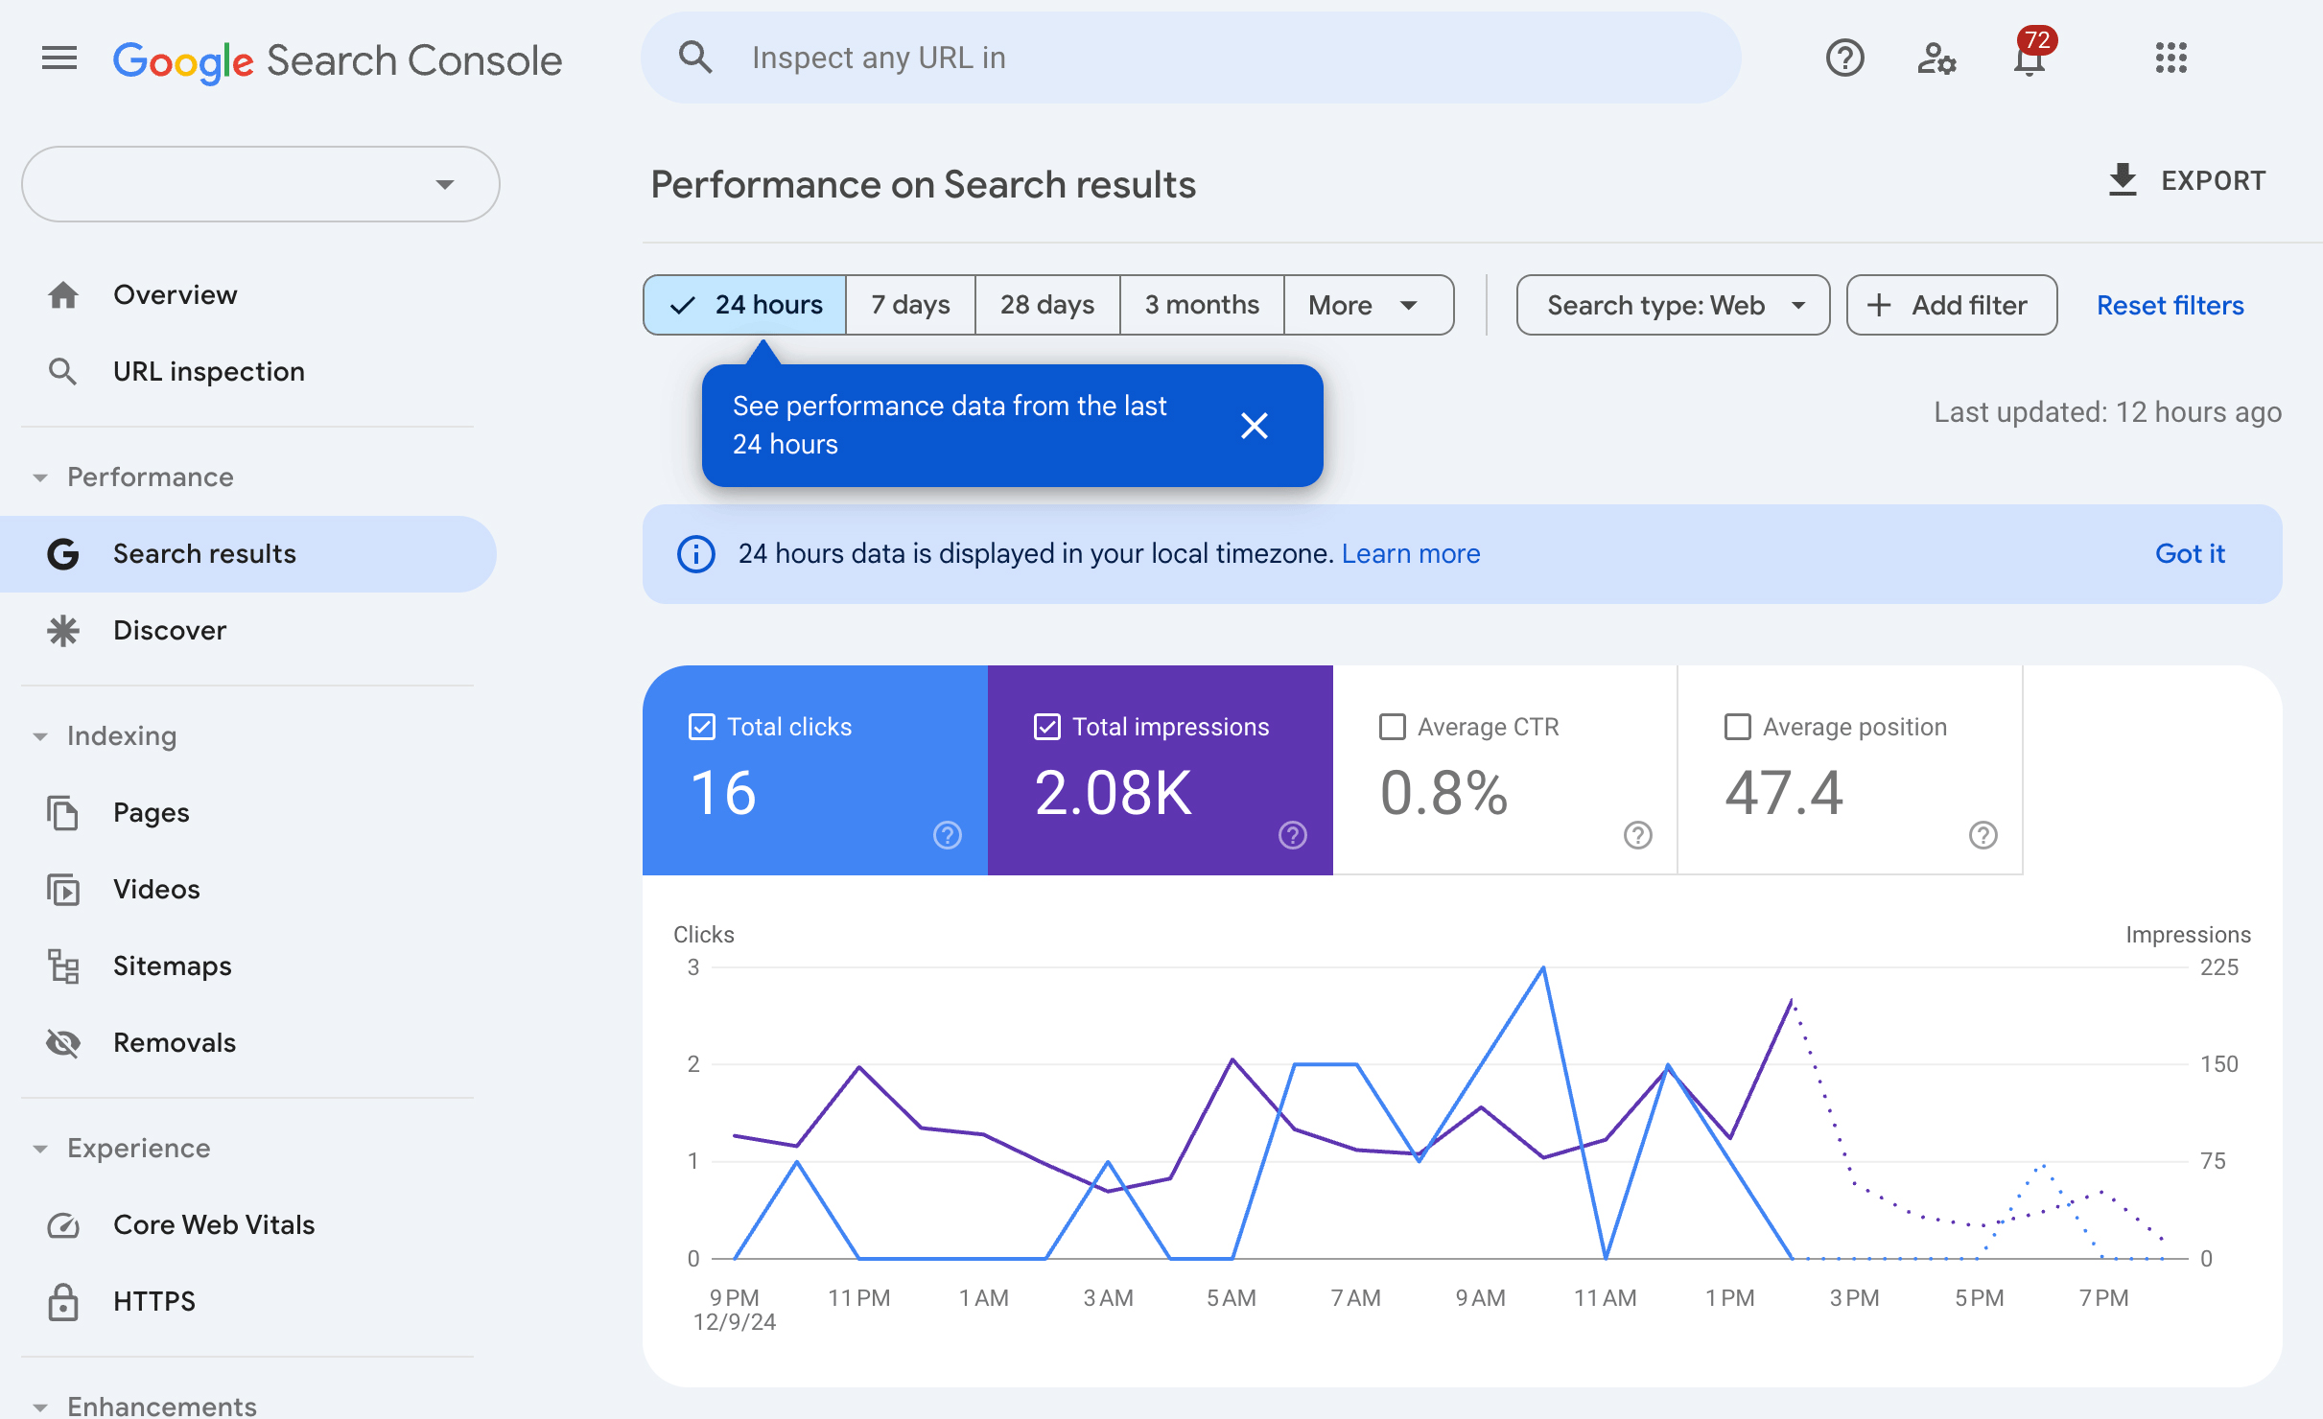Open Search type: Web dropdown

(x=1672, y=305)
